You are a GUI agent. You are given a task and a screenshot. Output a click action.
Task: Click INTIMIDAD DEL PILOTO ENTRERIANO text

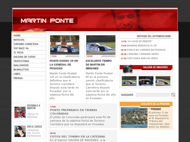point(34,133)
